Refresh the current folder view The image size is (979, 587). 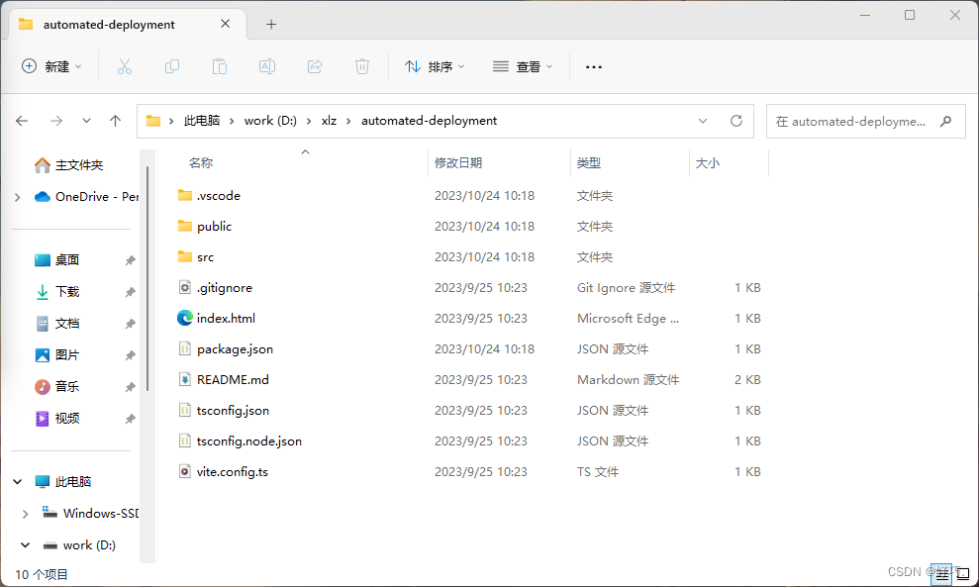click(x=736, y=121)
